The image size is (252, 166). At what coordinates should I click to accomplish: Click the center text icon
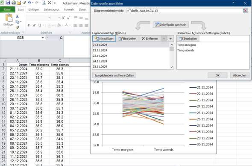pos(81,25)
